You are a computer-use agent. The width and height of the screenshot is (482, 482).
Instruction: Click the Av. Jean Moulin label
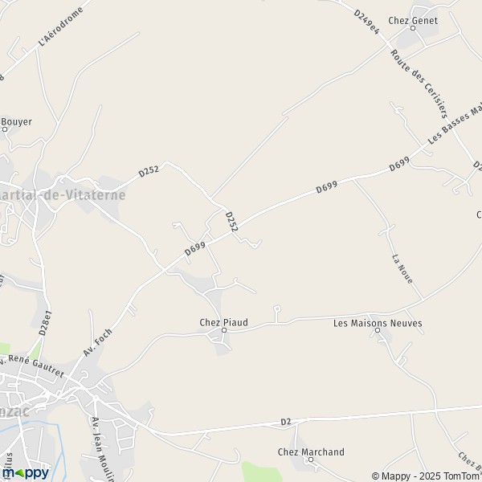pos(102,449)
